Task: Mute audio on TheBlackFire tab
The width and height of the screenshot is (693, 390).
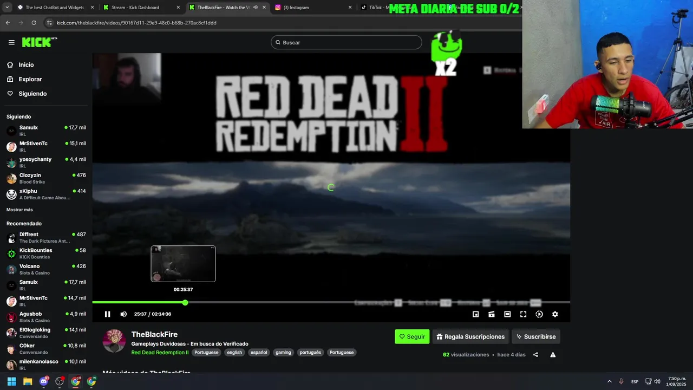Action: [255, 8]
